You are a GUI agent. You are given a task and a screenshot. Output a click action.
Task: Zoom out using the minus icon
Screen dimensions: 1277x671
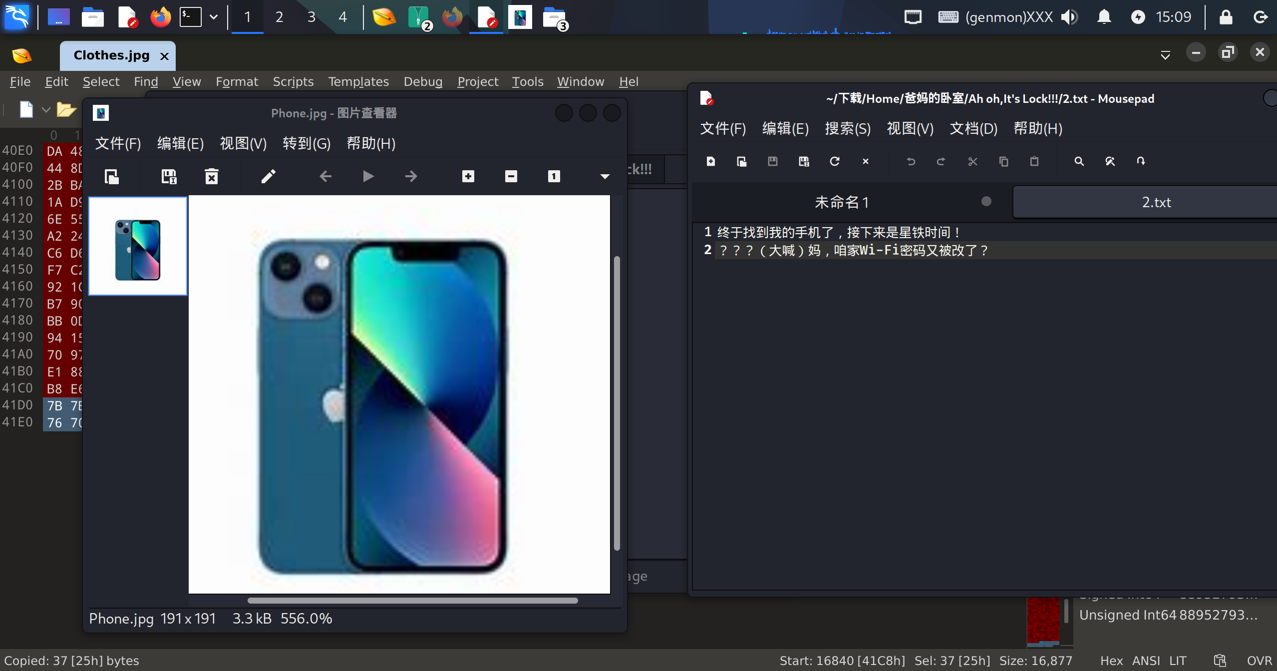click(511, 176)
